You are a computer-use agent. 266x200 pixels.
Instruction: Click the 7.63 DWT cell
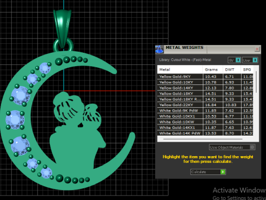click(232, 127)
